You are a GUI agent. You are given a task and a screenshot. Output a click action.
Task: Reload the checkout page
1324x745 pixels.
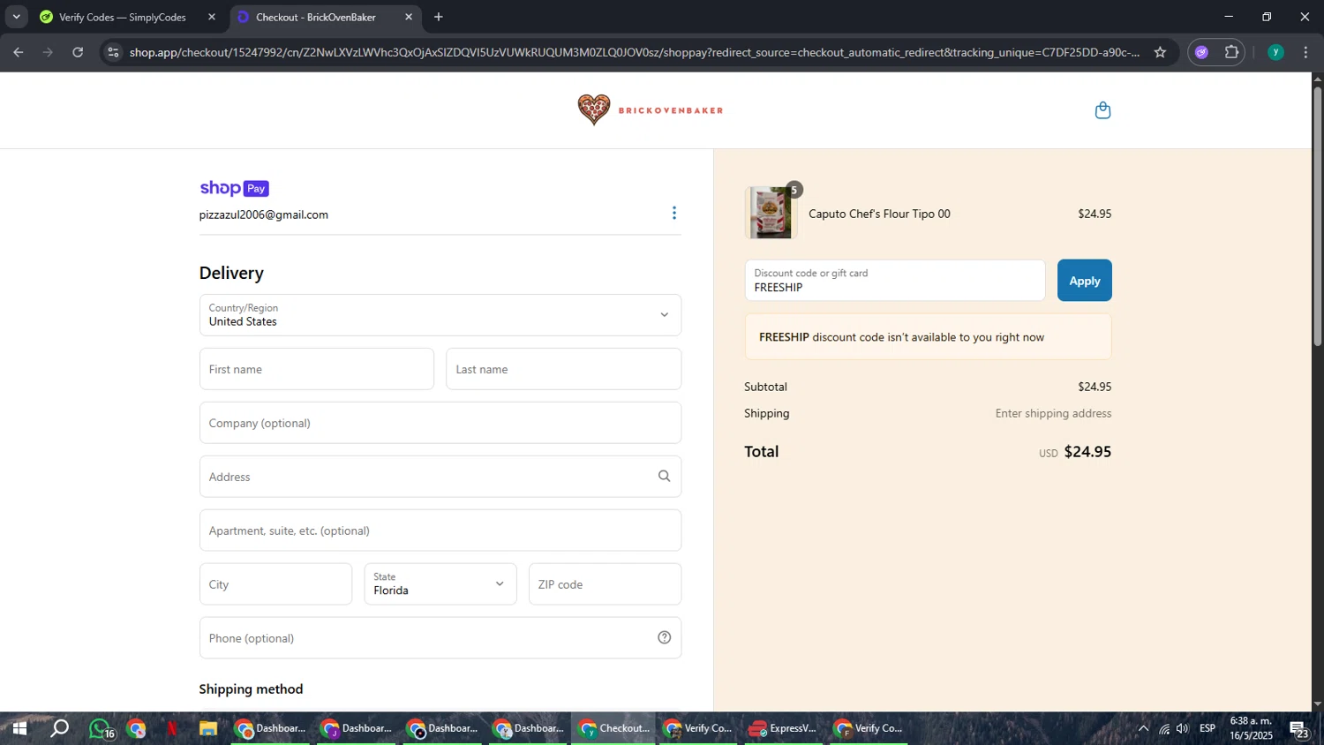78,52
